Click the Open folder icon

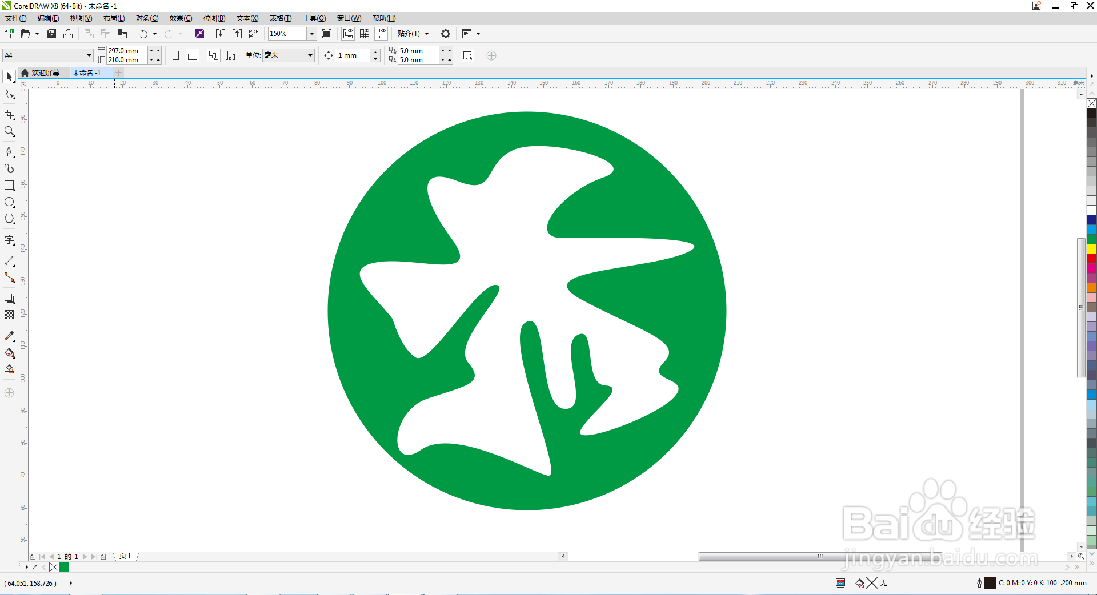25,34
